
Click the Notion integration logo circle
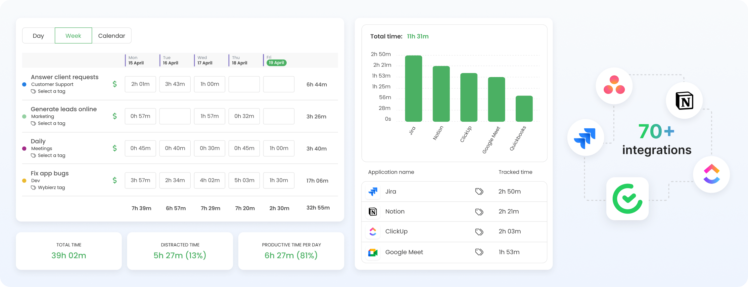pyautogui.click(x=684, y=101)
